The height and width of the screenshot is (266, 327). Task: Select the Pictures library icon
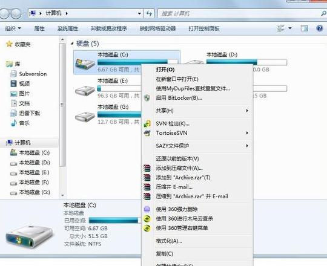(13, 94)
